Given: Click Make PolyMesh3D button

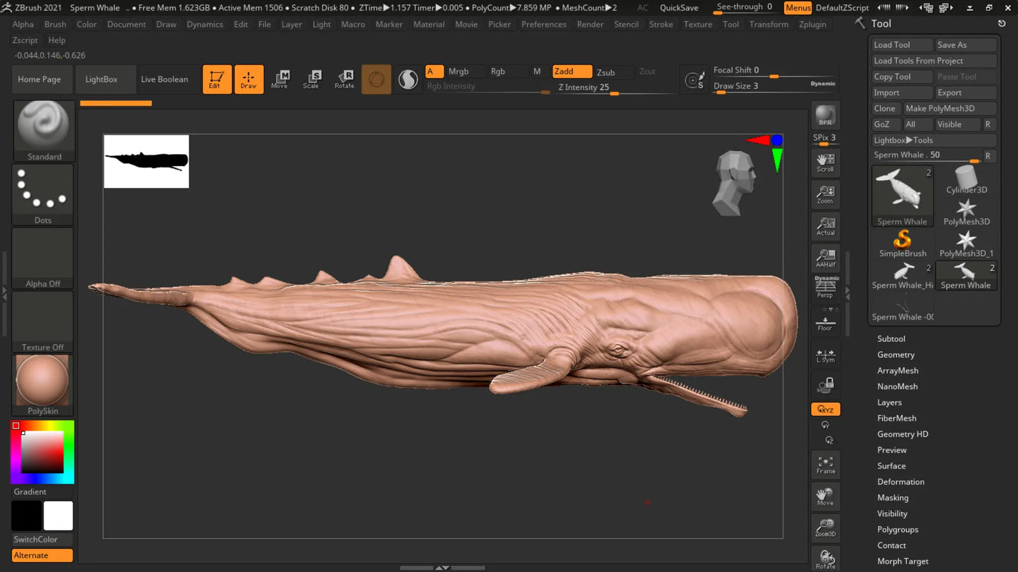Looking at the screenshot, I should [x=950, y=108].
